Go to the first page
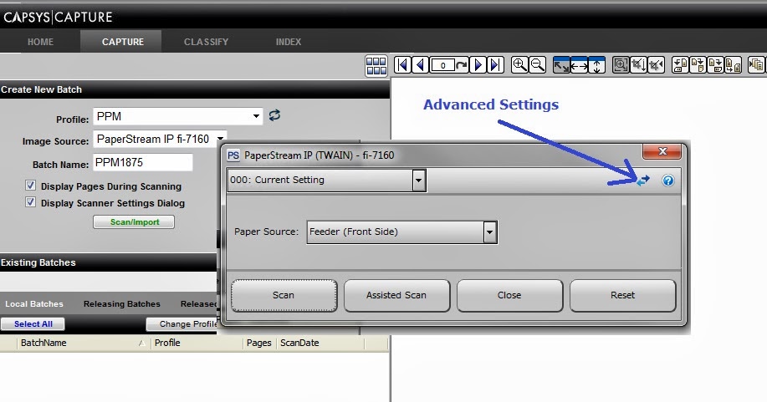Screen dimensions: 767x402 click(402, 65)
